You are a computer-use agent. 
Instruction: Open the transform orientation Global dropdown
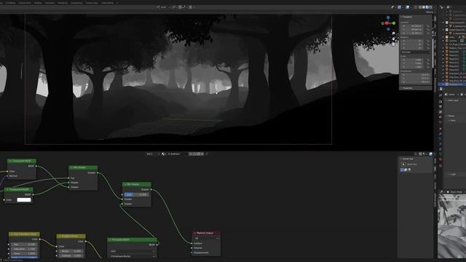[x=163, y=7]
